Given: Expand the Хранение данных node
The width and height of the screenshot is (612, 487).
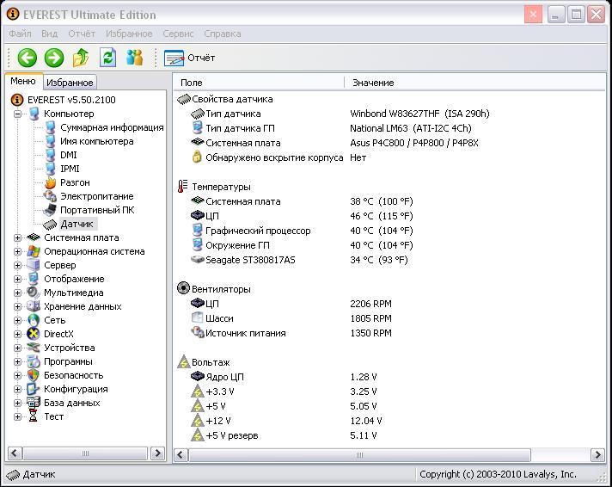Looking at the screenshot, I should (x=17, y=307).
